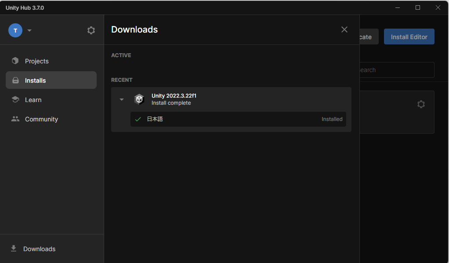Open the installed editor's gear settings

pos(421,104)
